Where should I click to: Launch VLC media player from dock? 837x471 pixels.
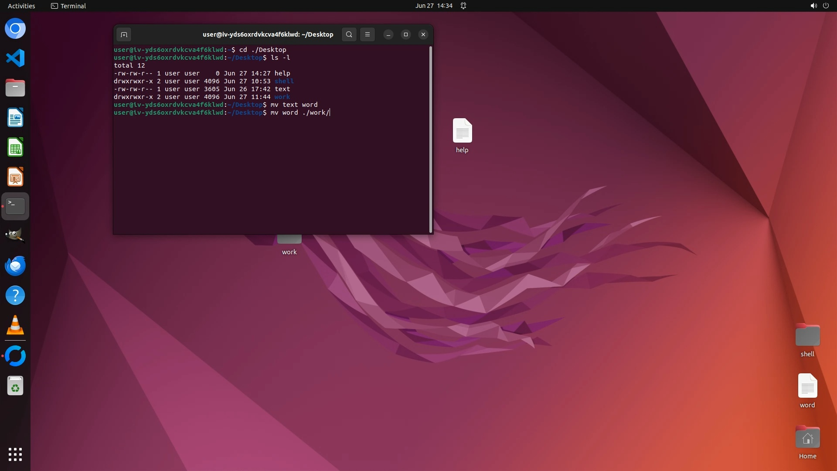pyautogui.click(x=15, y=325)
